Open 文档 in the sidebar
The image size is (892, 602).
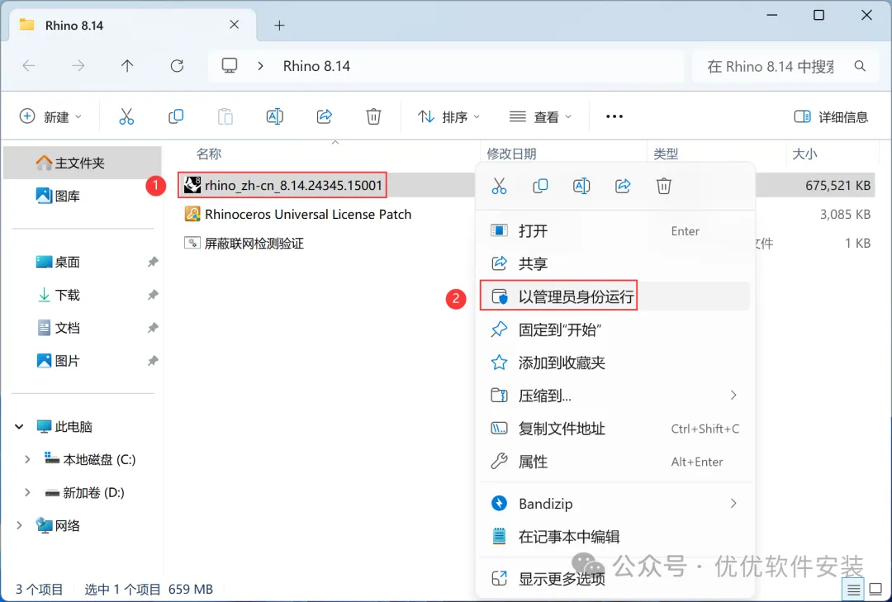click(58, 328)
